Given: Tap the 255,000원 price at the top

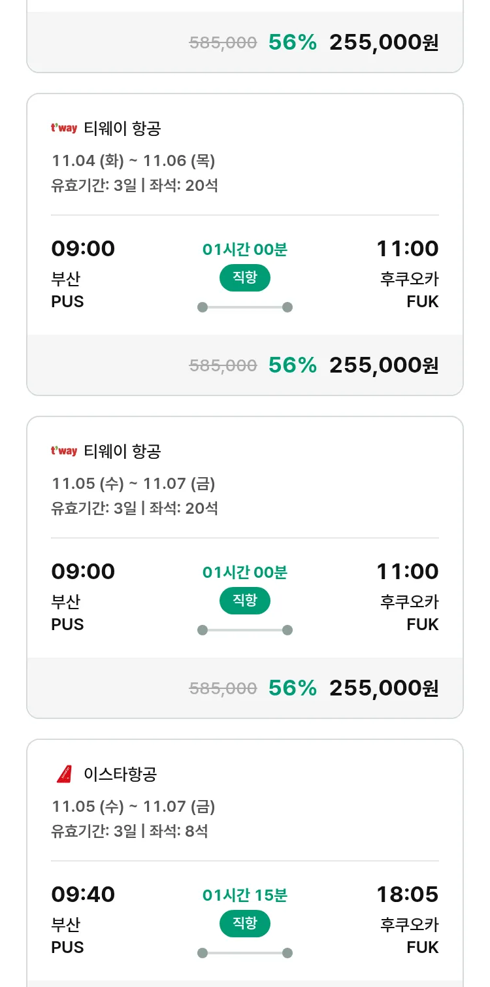Looking at the screenshot, I should (x=384, y=42).
